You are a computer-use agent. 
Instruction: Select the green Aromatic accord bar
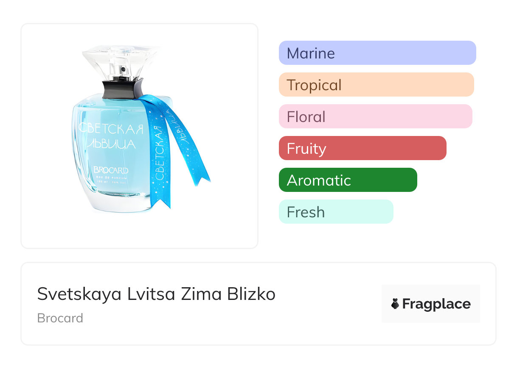point(348,180)
